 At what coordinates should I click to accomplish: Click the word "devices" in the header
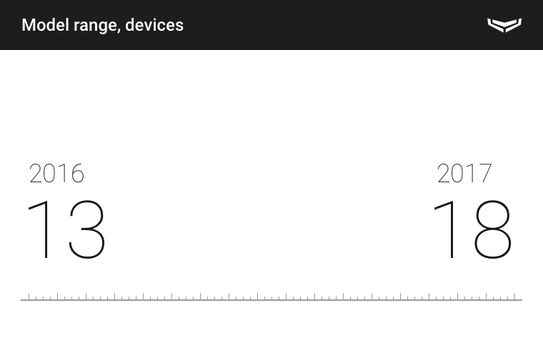click(154, 25)
